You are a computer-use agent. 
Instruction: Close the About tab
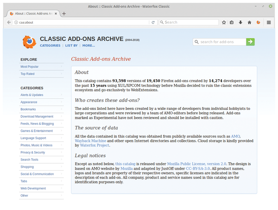[x=56, y=13]
